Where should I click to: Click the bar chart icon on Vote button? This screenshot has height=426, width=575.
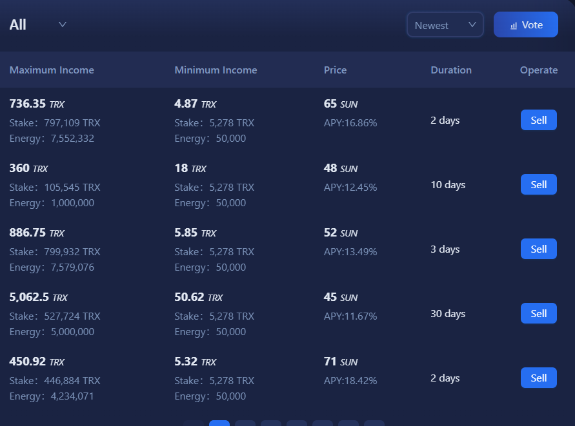(514, 26)
